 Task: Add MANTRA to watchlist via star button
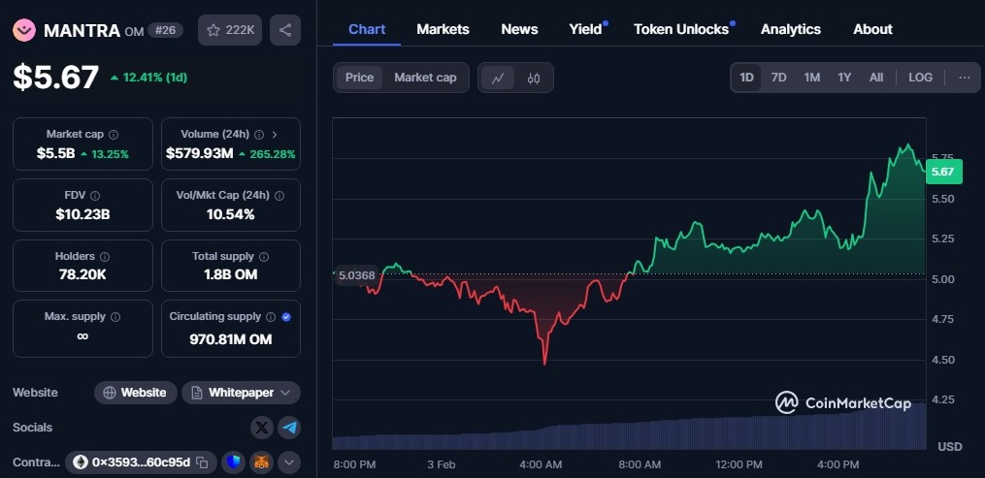(x=230, y=30)
